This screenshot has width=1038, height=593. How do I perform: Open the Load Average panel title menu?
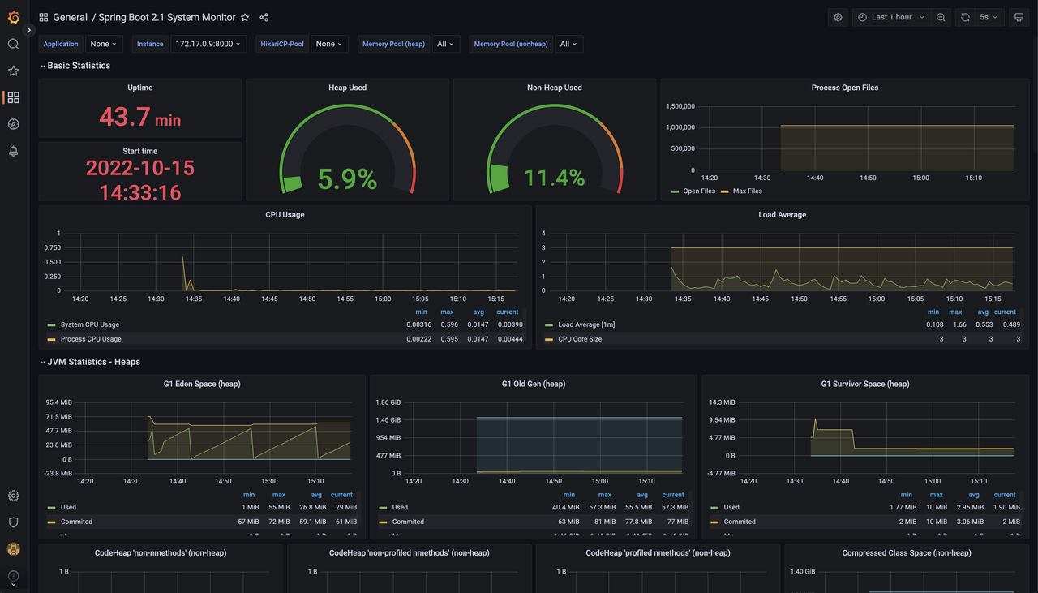point(782,215)
